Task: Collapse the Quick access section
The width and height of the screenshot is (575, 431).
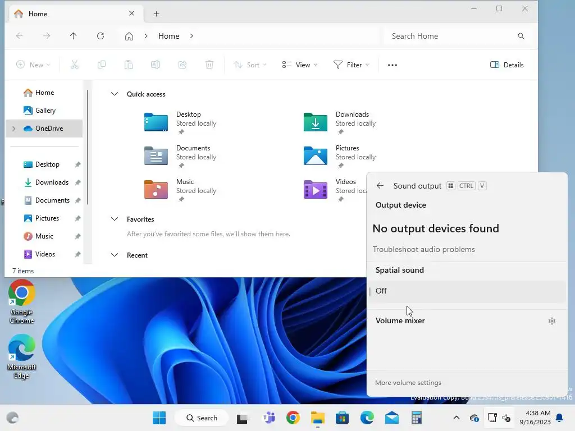Action: point(115,94)
